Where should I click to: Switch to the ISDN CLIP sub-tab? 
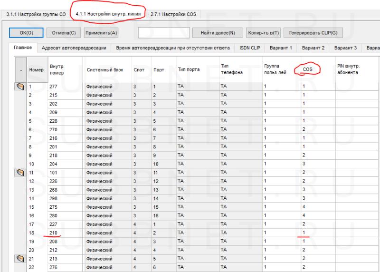250,48
